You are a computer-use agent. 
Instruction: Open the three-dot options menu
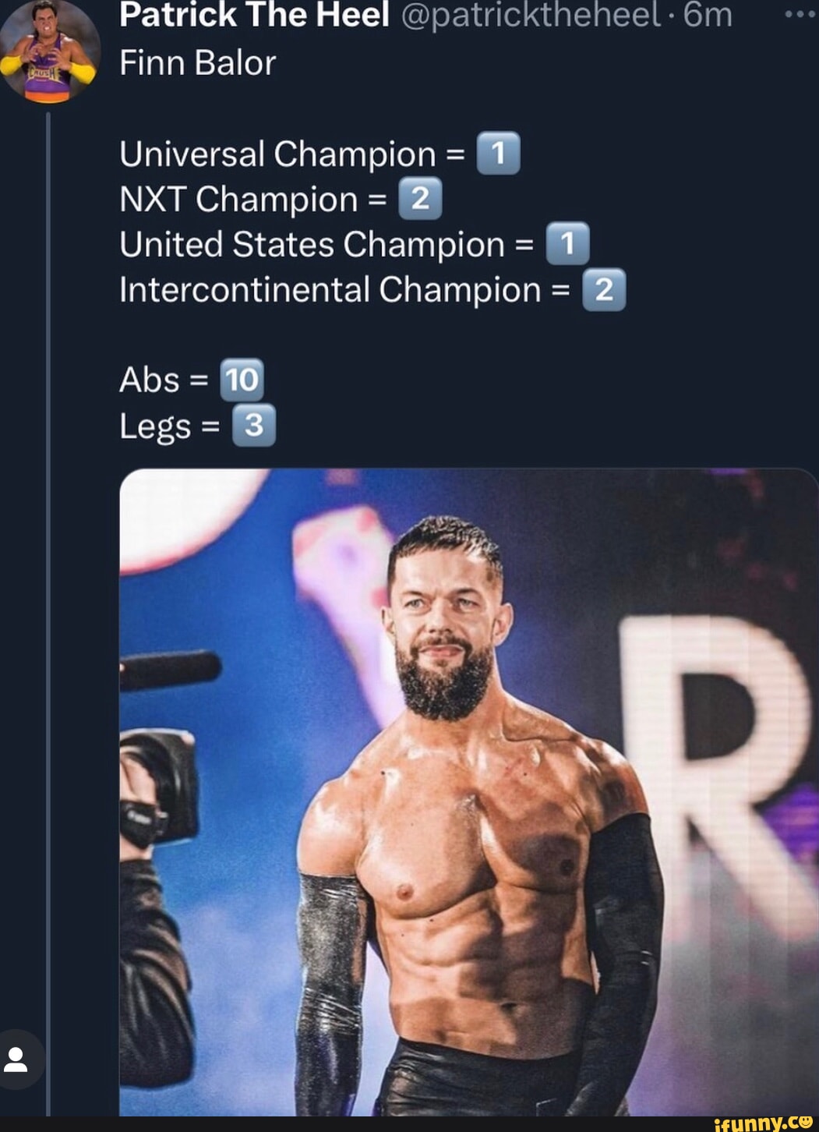click(800, 14)
